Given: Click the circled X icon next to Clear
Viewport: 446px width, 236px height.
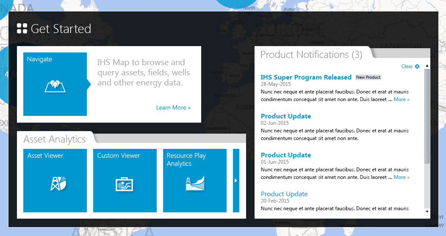Looking at the screenshot, I should pyautogui.click(x=417, y=66).
